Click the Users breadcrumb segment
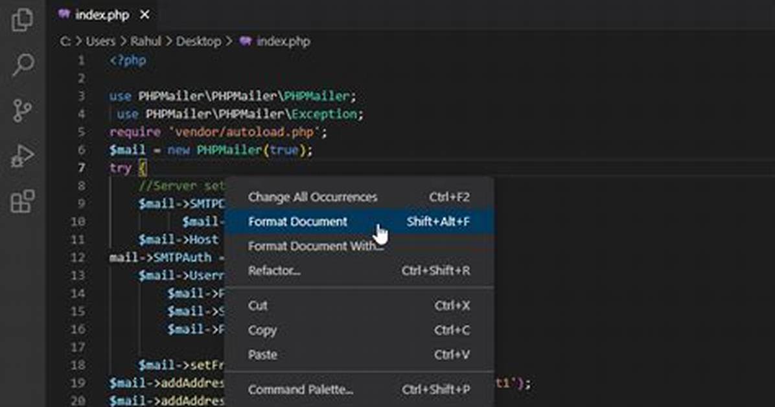This screenshot has width=775, height=407. pos(100,41)
